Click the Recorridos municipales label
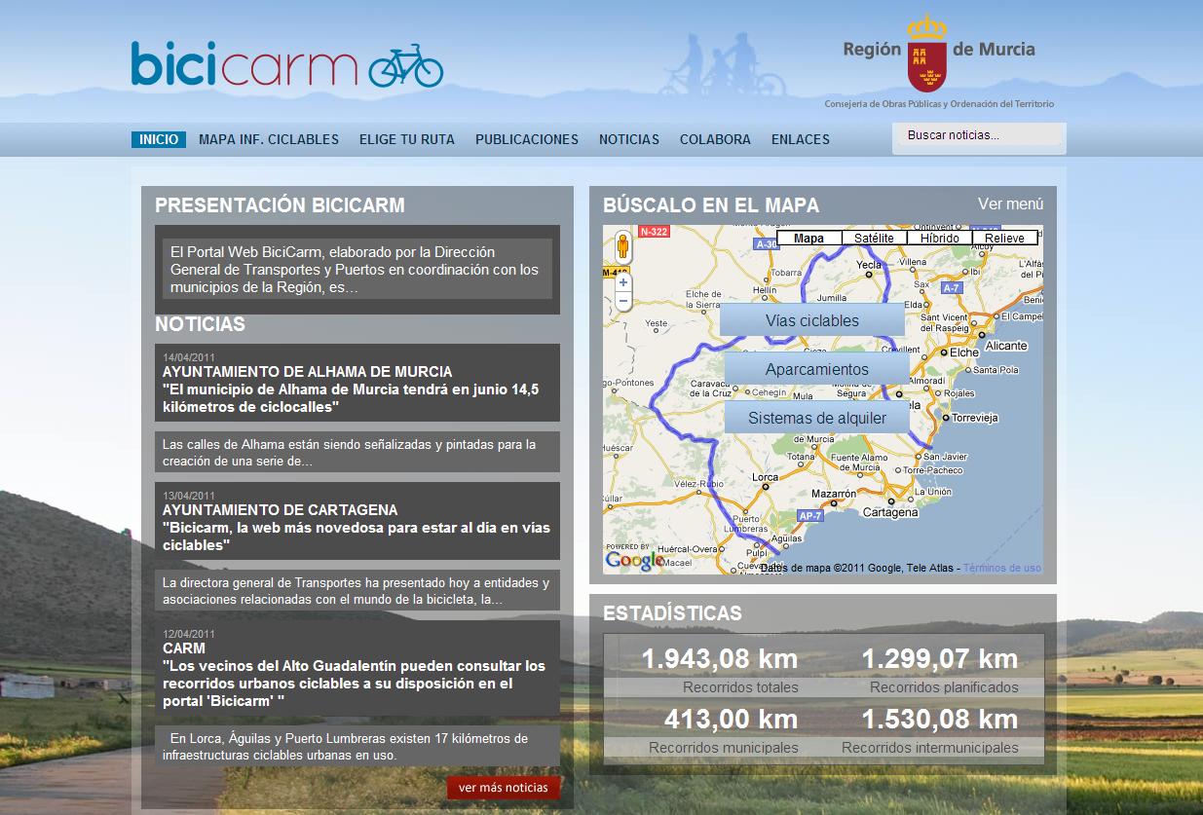Viewport: 1203px width, 815px height. [724, 748]
